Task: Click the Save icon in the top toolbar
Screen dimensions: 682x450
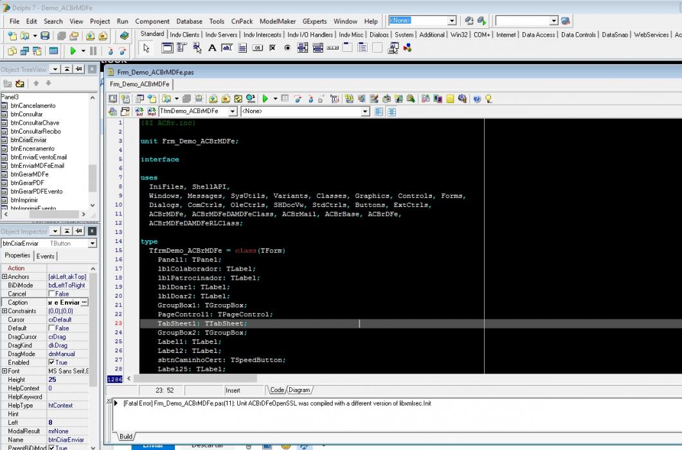Action: pyautogui.click(x=45, y=36)
